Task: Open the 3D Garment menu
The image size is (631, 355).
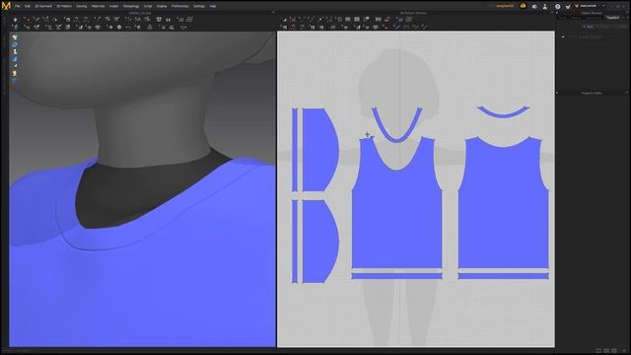Action: coord(43,6)
